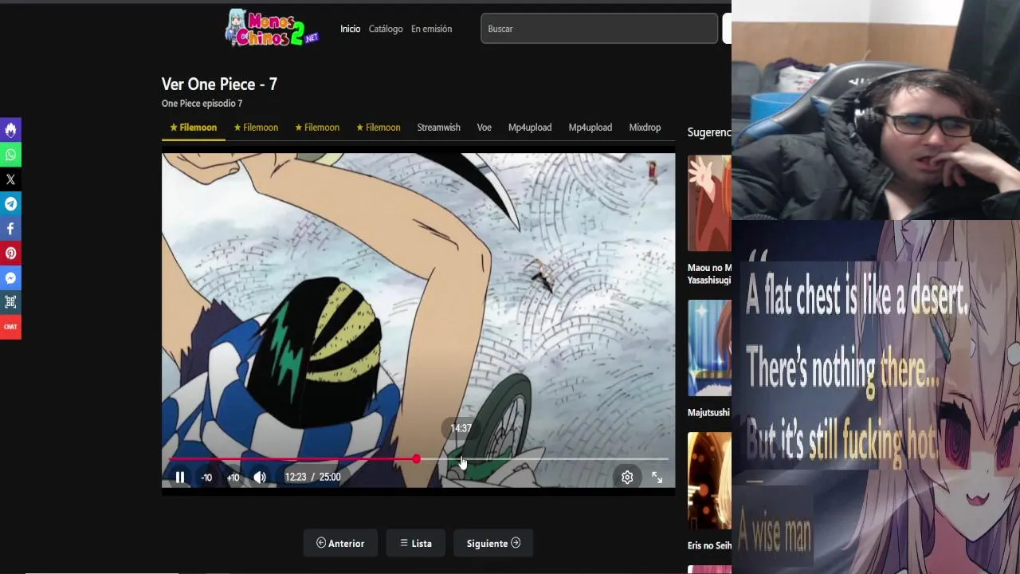Open the red CHAT button

(x=10, y=327)
